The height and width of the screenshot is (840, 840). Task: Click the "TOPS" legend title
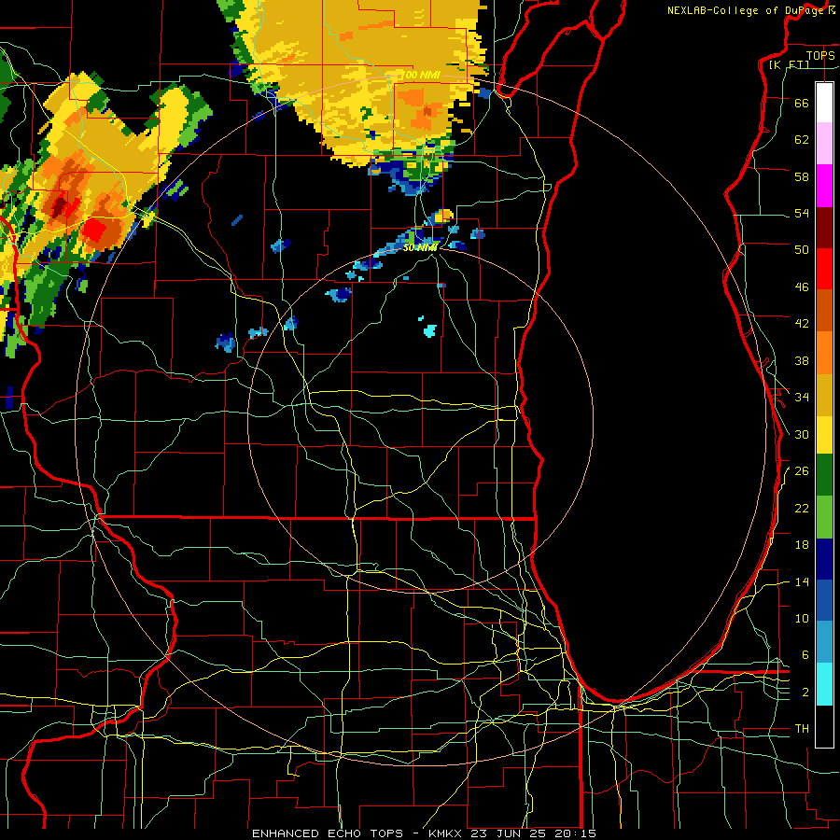pos(820,55)
